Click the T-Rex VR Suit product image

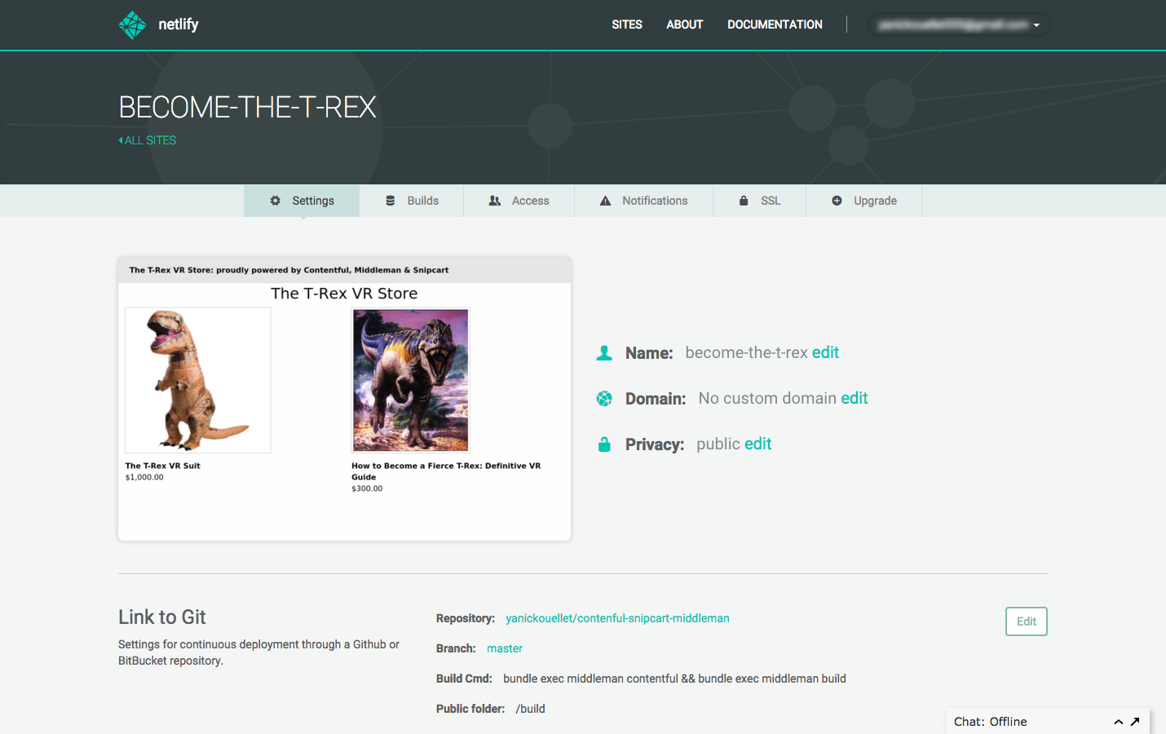click(x=198, y=380)
